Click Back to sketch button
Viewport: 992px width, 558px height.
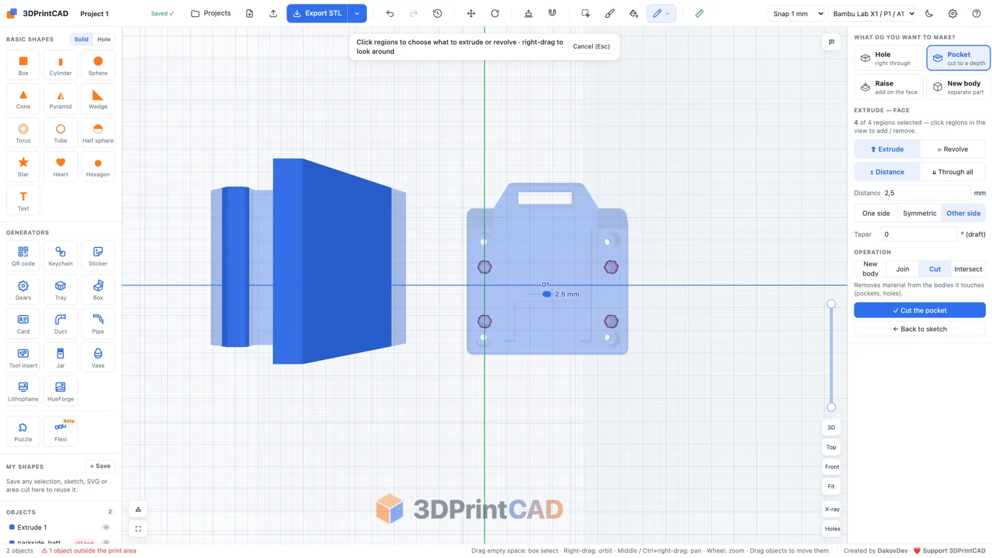[x=919, y=329]
